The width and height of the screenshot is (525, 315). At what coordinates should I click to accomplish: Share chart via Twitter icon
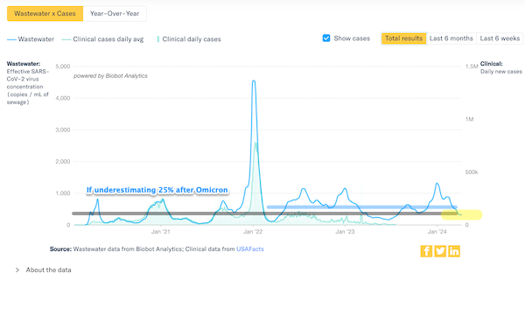(x=440, y=251)
